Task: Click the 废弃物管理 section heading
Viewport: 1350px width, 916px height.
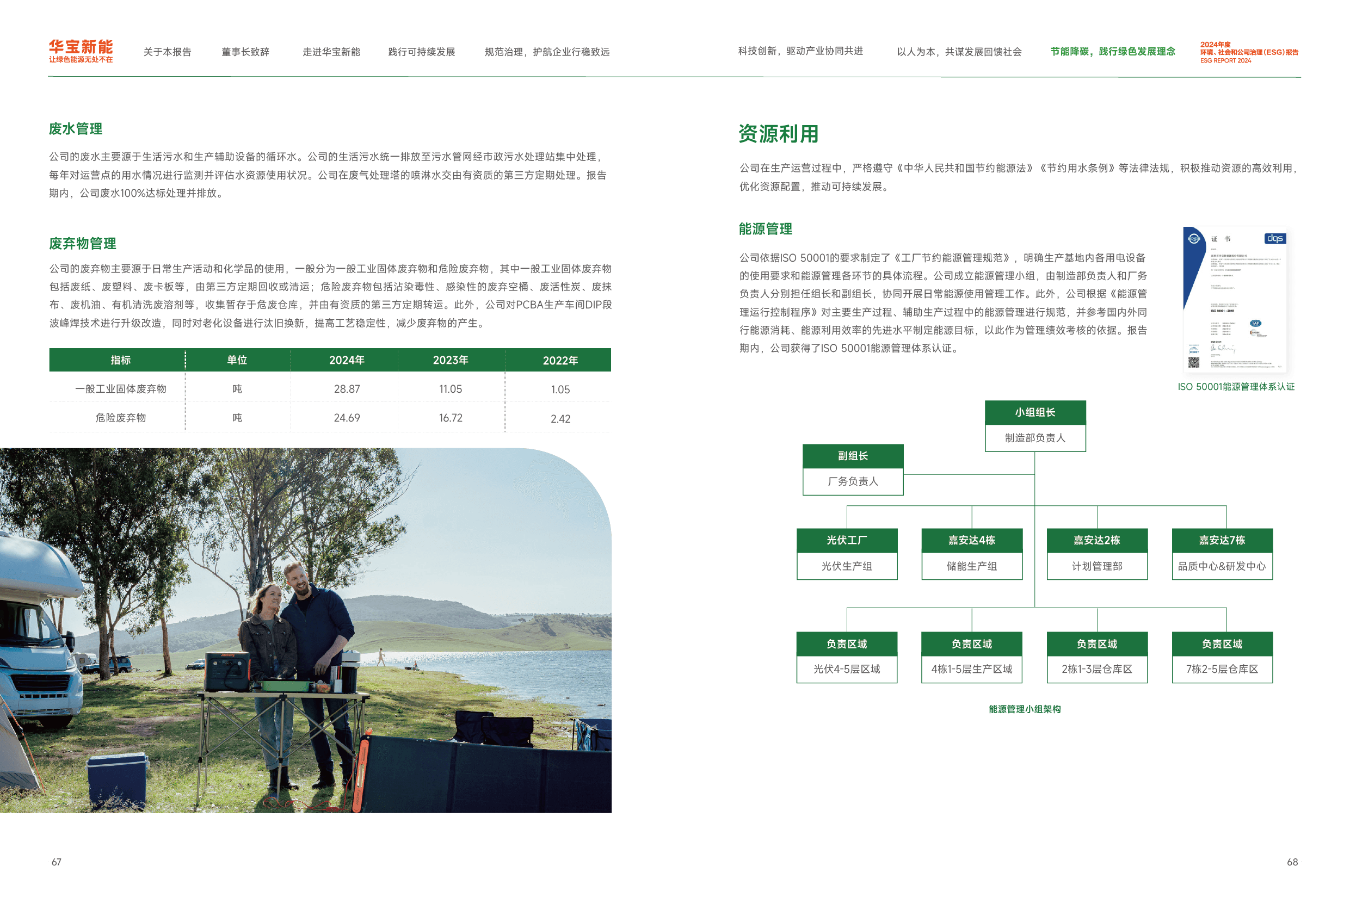Action: (x=83, y=243)
